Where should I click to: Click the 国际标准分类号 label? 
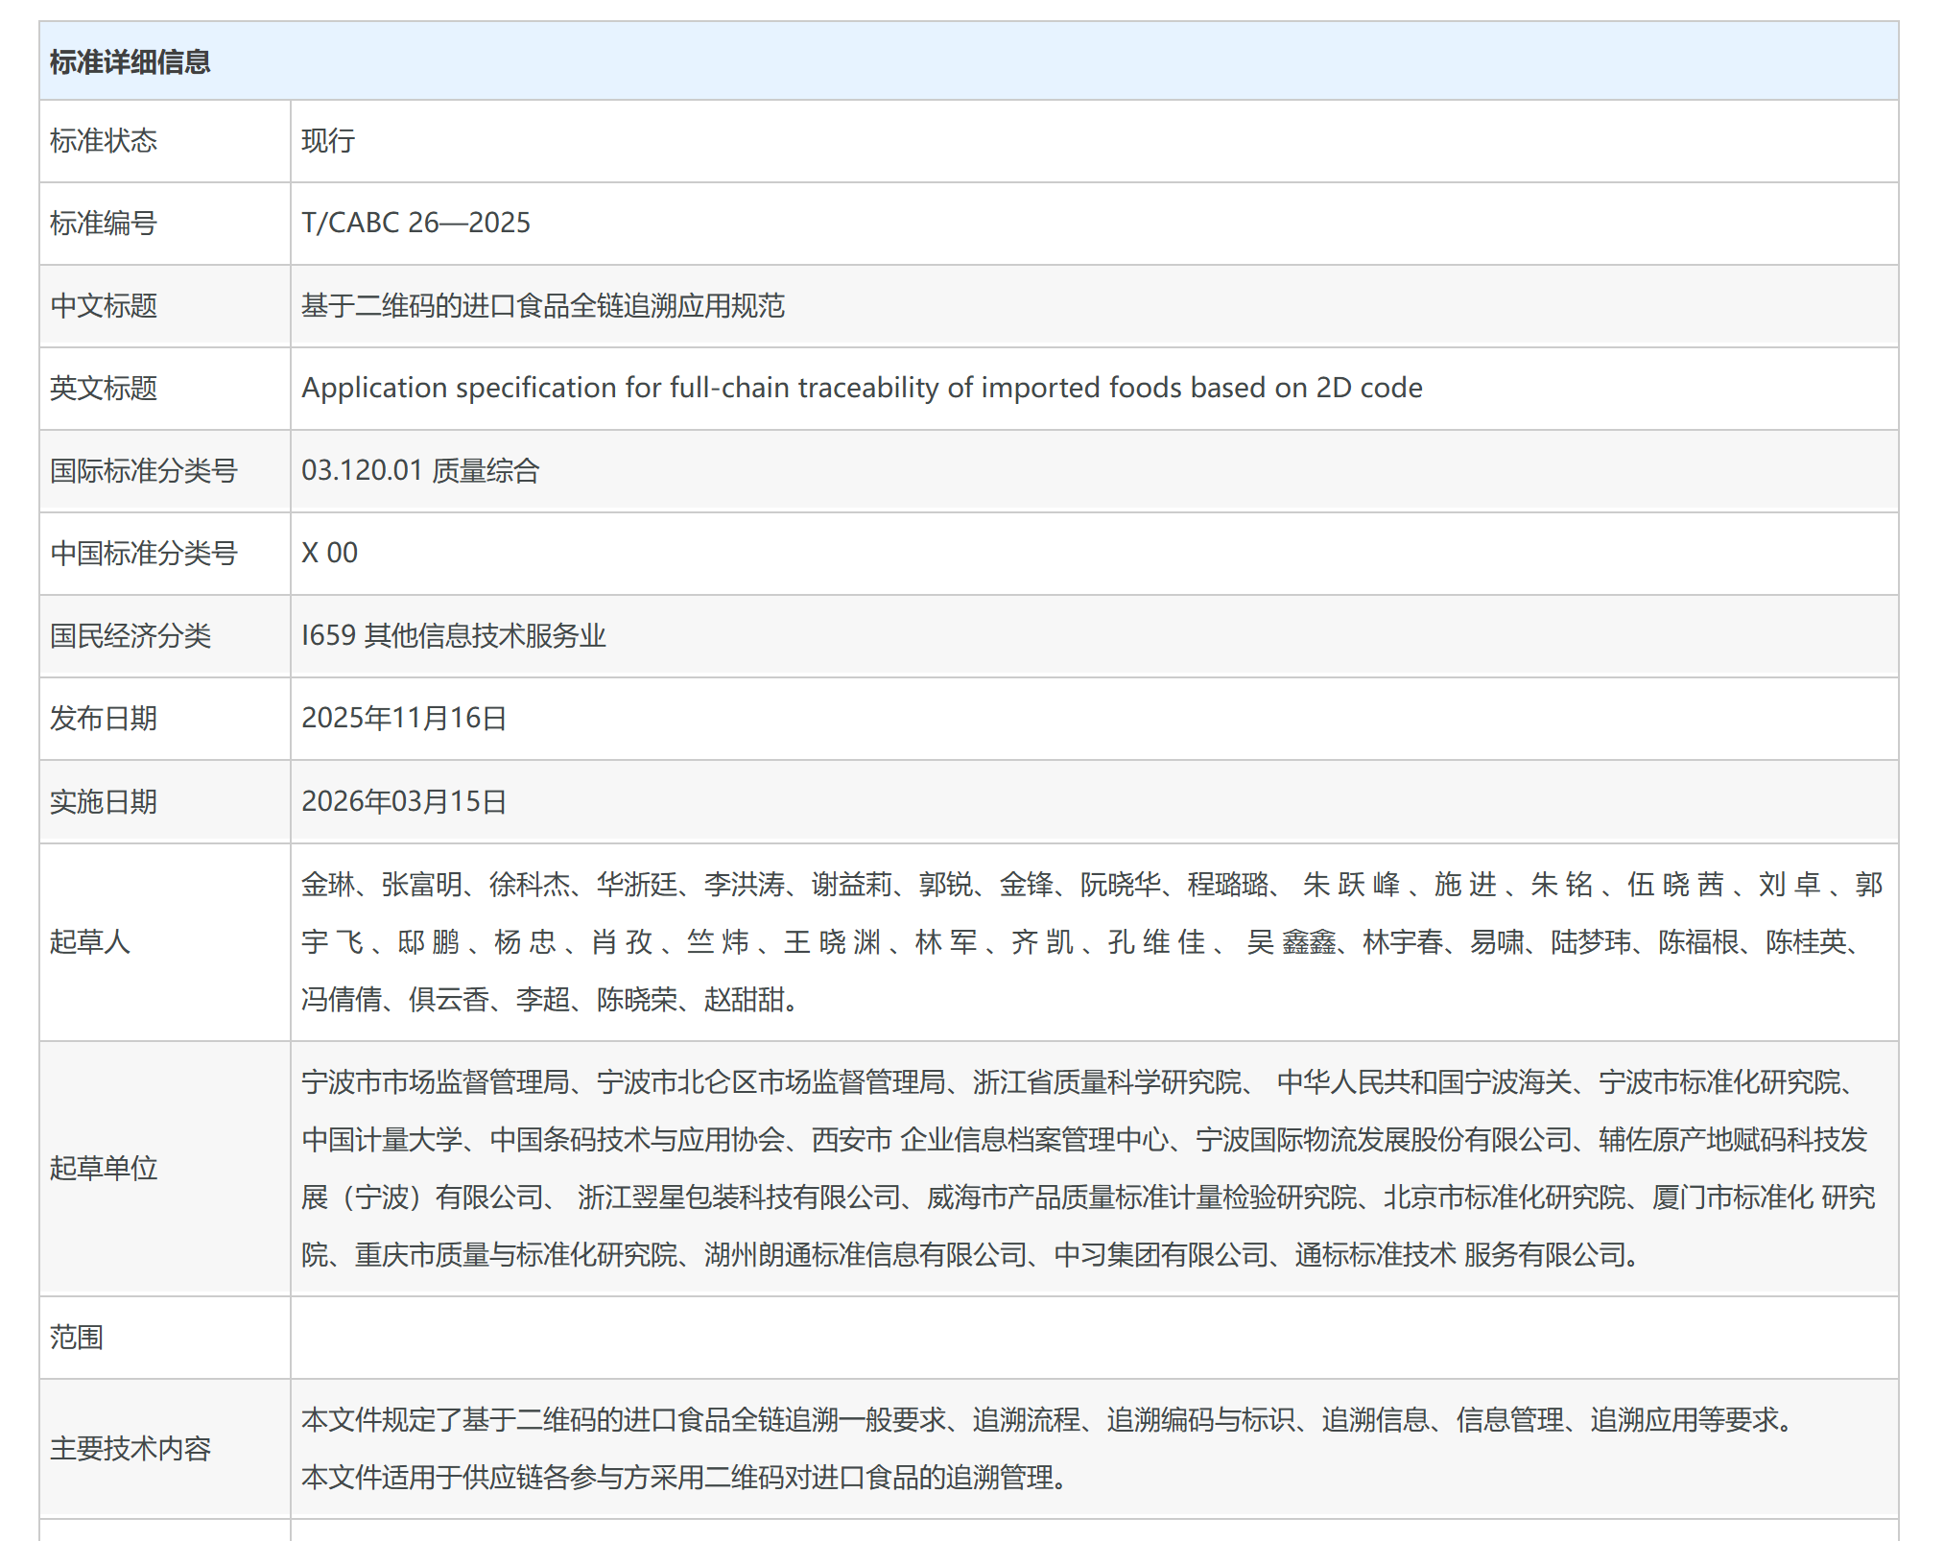(143, 471)
